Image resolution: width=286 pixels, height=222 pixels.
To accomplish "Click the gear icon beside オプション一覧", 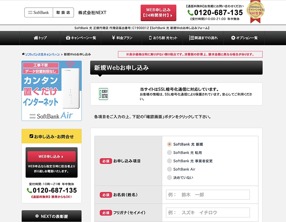I will [233, 38].
